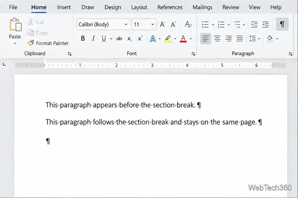Image resolution: width=298 pixels, height=198 pixels.
Task: Clear all formatting from the text
Action: (x=188, y=25)
